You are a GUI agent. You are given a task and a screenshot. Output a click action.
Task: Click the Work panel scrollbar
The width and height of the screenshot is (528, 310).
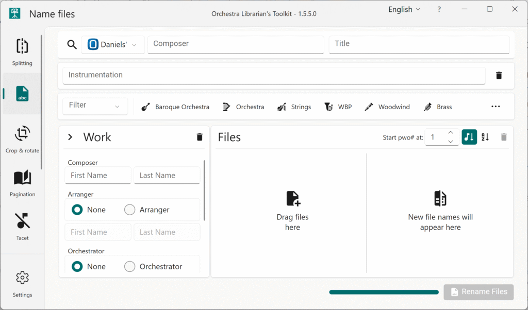(x=204, y=191)
